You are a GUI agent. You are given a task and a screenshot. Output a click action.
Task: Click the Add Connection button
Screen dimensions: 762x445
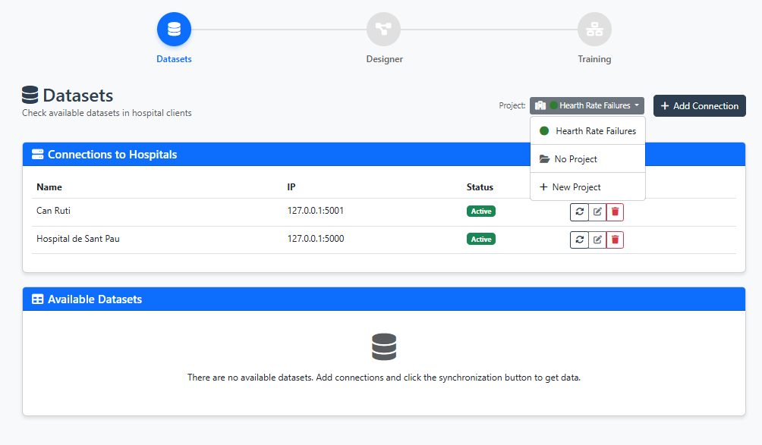pyautogui.click(x=699, y=105)
